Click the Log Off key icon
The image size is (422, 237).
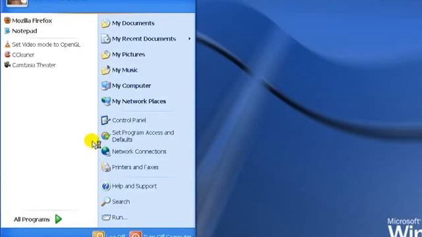coord(98,234)
